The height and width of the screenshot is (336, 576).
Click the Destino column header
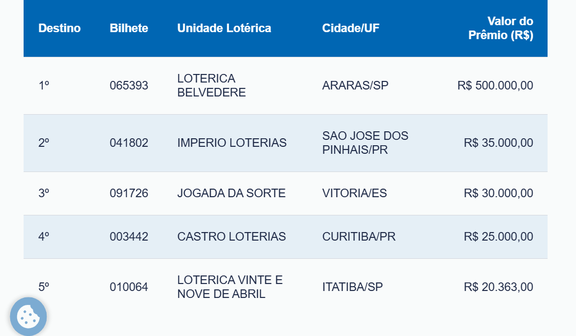click(x=60, y=28)
